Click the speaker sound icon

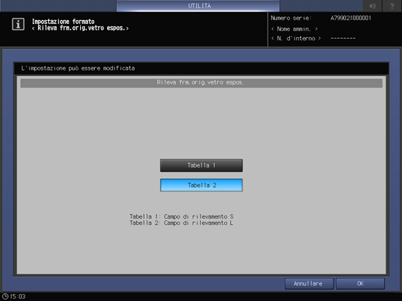click(372, 6)
